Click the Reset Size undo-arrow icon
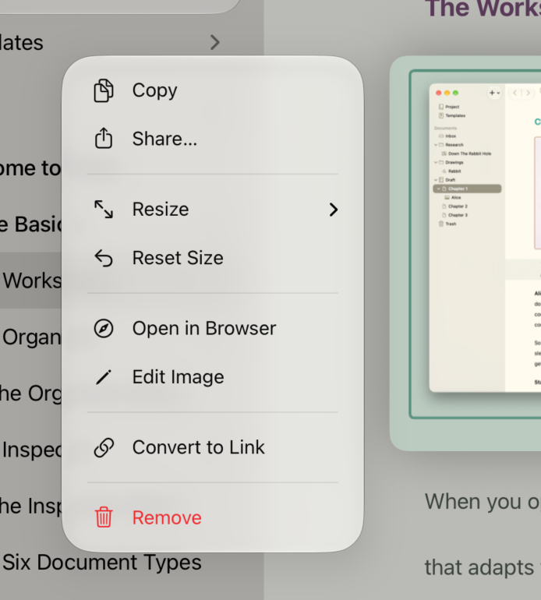This screenshot has height=600, width=541. [x=104, y=257]
